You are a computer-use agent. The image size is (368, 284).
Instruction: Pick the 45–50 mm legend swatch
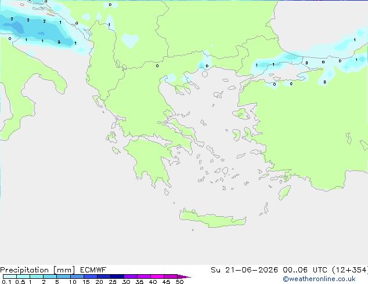point(171,276)
